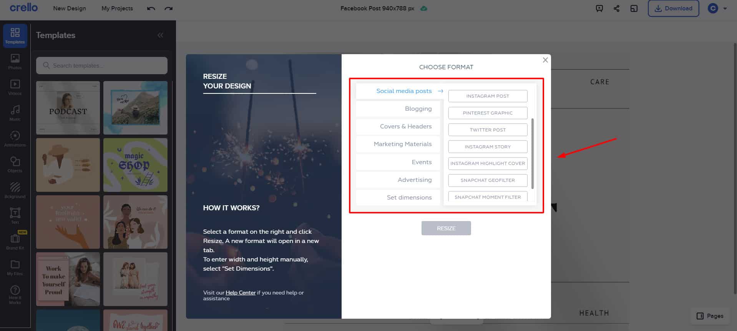This screenshot has width=737, height=331.
Task: Open the Animations sidebar panel
Action: 15,139
